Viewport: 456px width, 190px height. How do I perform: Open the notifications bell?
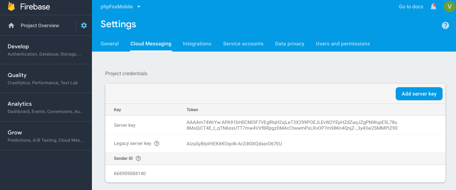click(x=433, y=7)
